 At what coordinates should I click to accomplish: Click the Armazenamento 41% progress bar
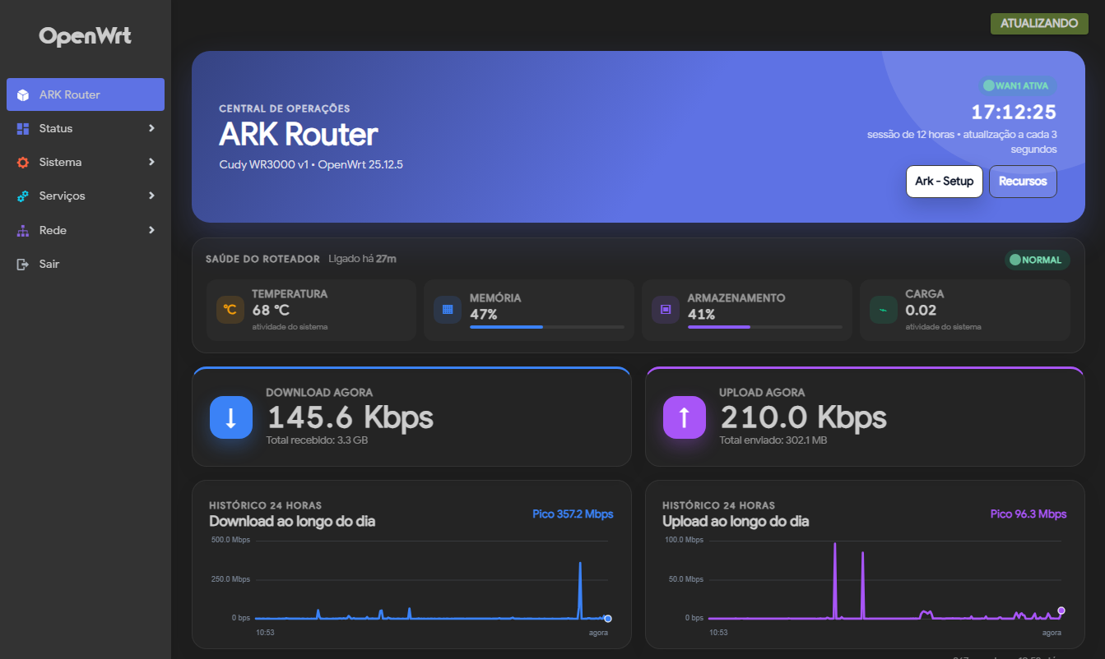pyautogui.click(x=765, y=327)
